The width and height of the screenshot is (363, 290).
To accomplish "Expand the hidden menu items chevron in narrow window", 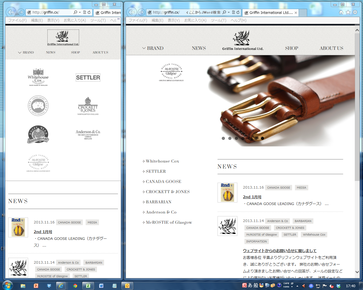I will click(x=119, y=19).
